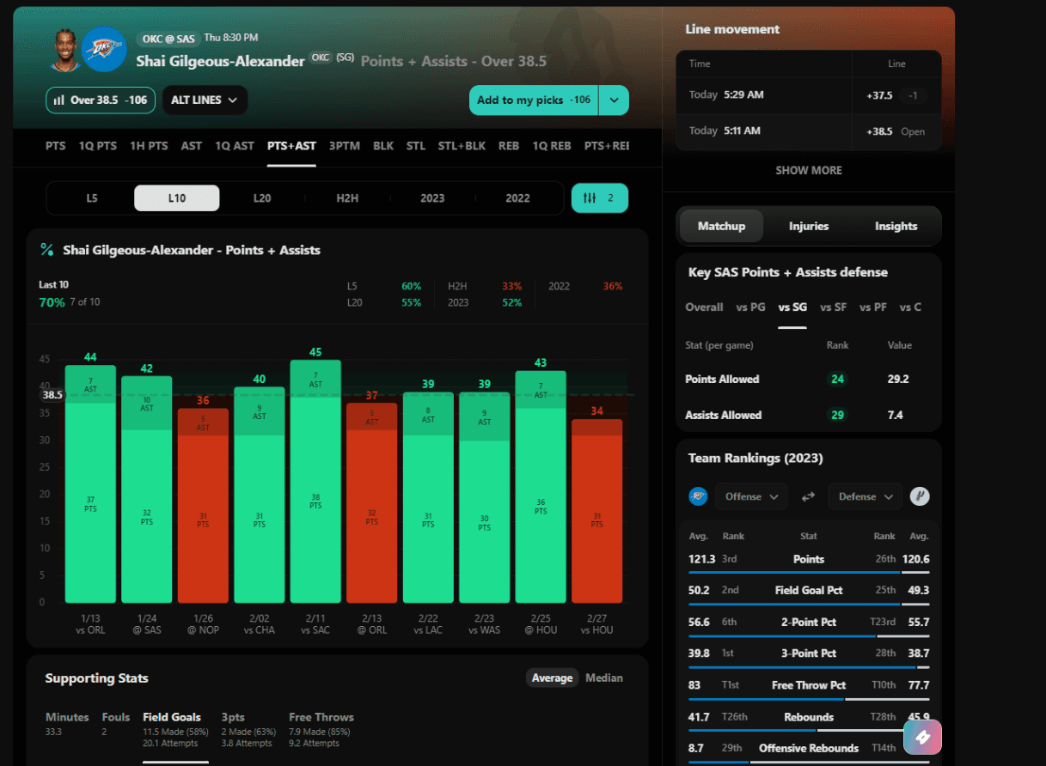Click Shai Gilgeous-Alexander's player headshot
The image size is (1046, 766).
click(65, 50)
